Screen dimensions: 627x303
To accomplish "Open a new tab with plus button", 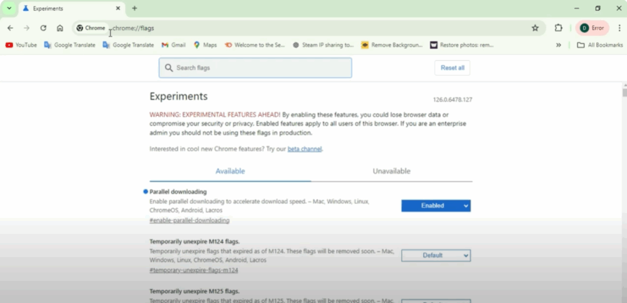I will tap(135, 9).
